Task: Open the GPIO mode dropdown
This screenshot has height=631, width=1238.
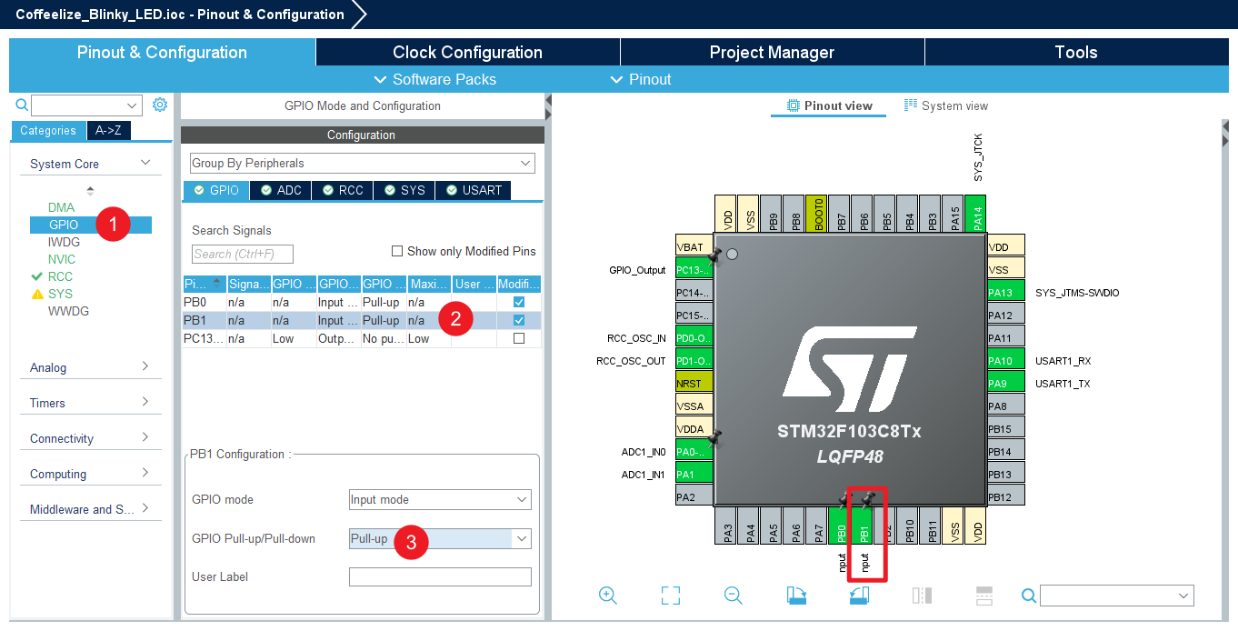Action: [x=440, y=499]
